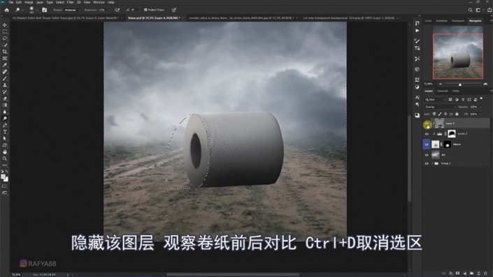The height and width of the screenshot is (277, 493).
Task: Click the navigator zoom-out mountain button
Action: coord(440,84)
